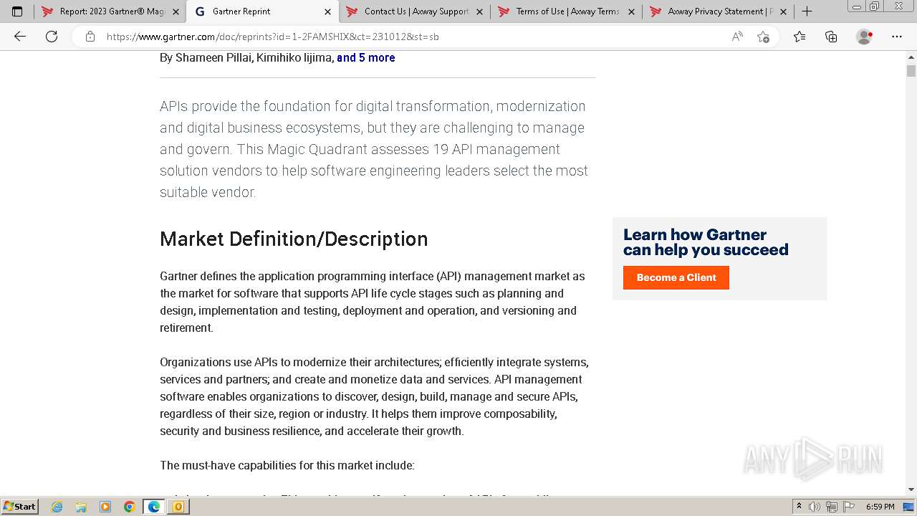This screenshot has width=917, height=516.
Task: Show hidden system tray icons
Action: click(x=800, y=507)
